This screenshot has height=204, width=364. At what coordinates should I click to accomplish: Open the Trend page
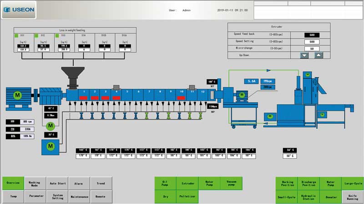tap(101, 184)
